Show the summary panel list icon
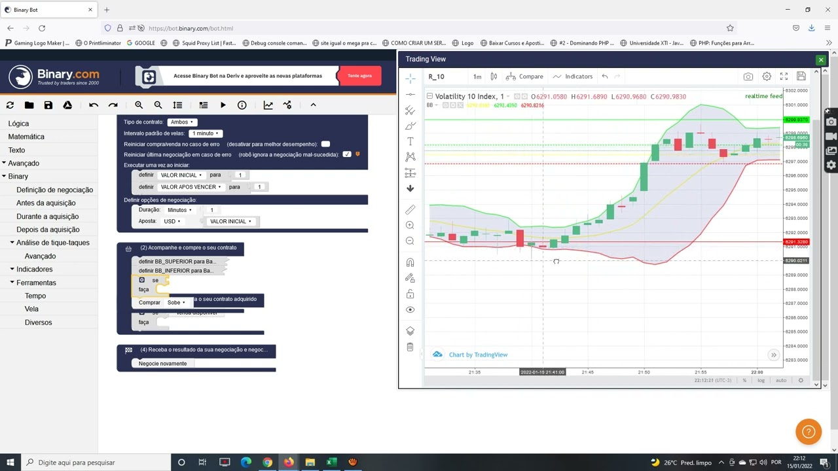Screen dimensions: 838x471 tap(203, 105)
